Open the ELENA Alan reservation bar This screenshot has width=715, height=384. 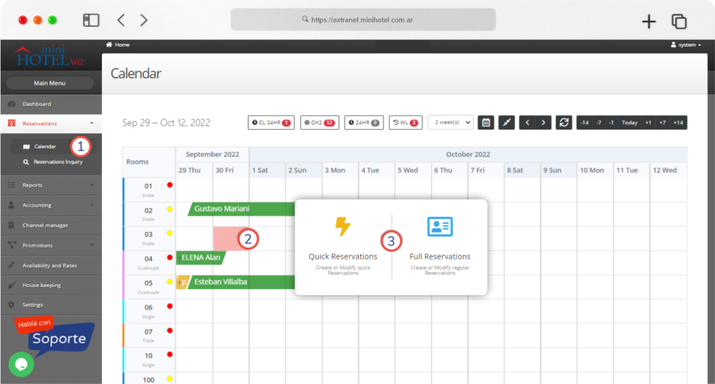200,258
